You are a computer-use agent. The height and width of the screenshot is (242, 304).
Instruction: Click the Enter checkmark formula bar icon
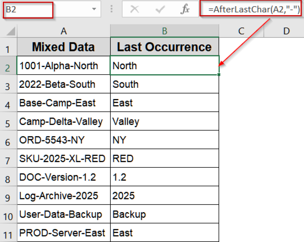(x=159, y=10)
